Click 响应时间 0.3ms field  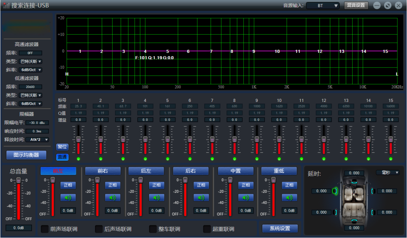tap(37, 131)
